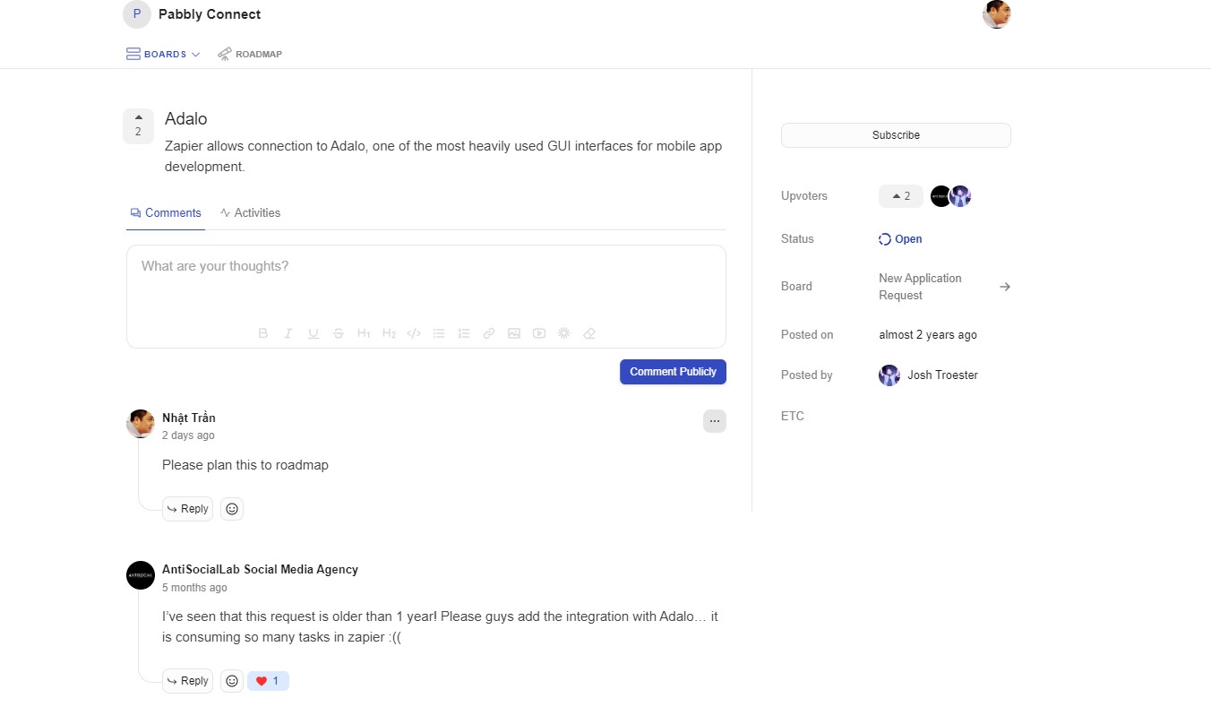Open Josh Troester's profile
The height and width of the screenshot is (724, 1211).
click(929, 375)
